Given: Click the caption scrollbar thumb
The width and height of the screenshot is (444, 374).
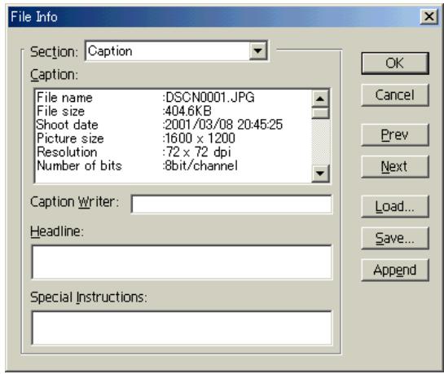Looking at the screenshot, I should 320,112.
